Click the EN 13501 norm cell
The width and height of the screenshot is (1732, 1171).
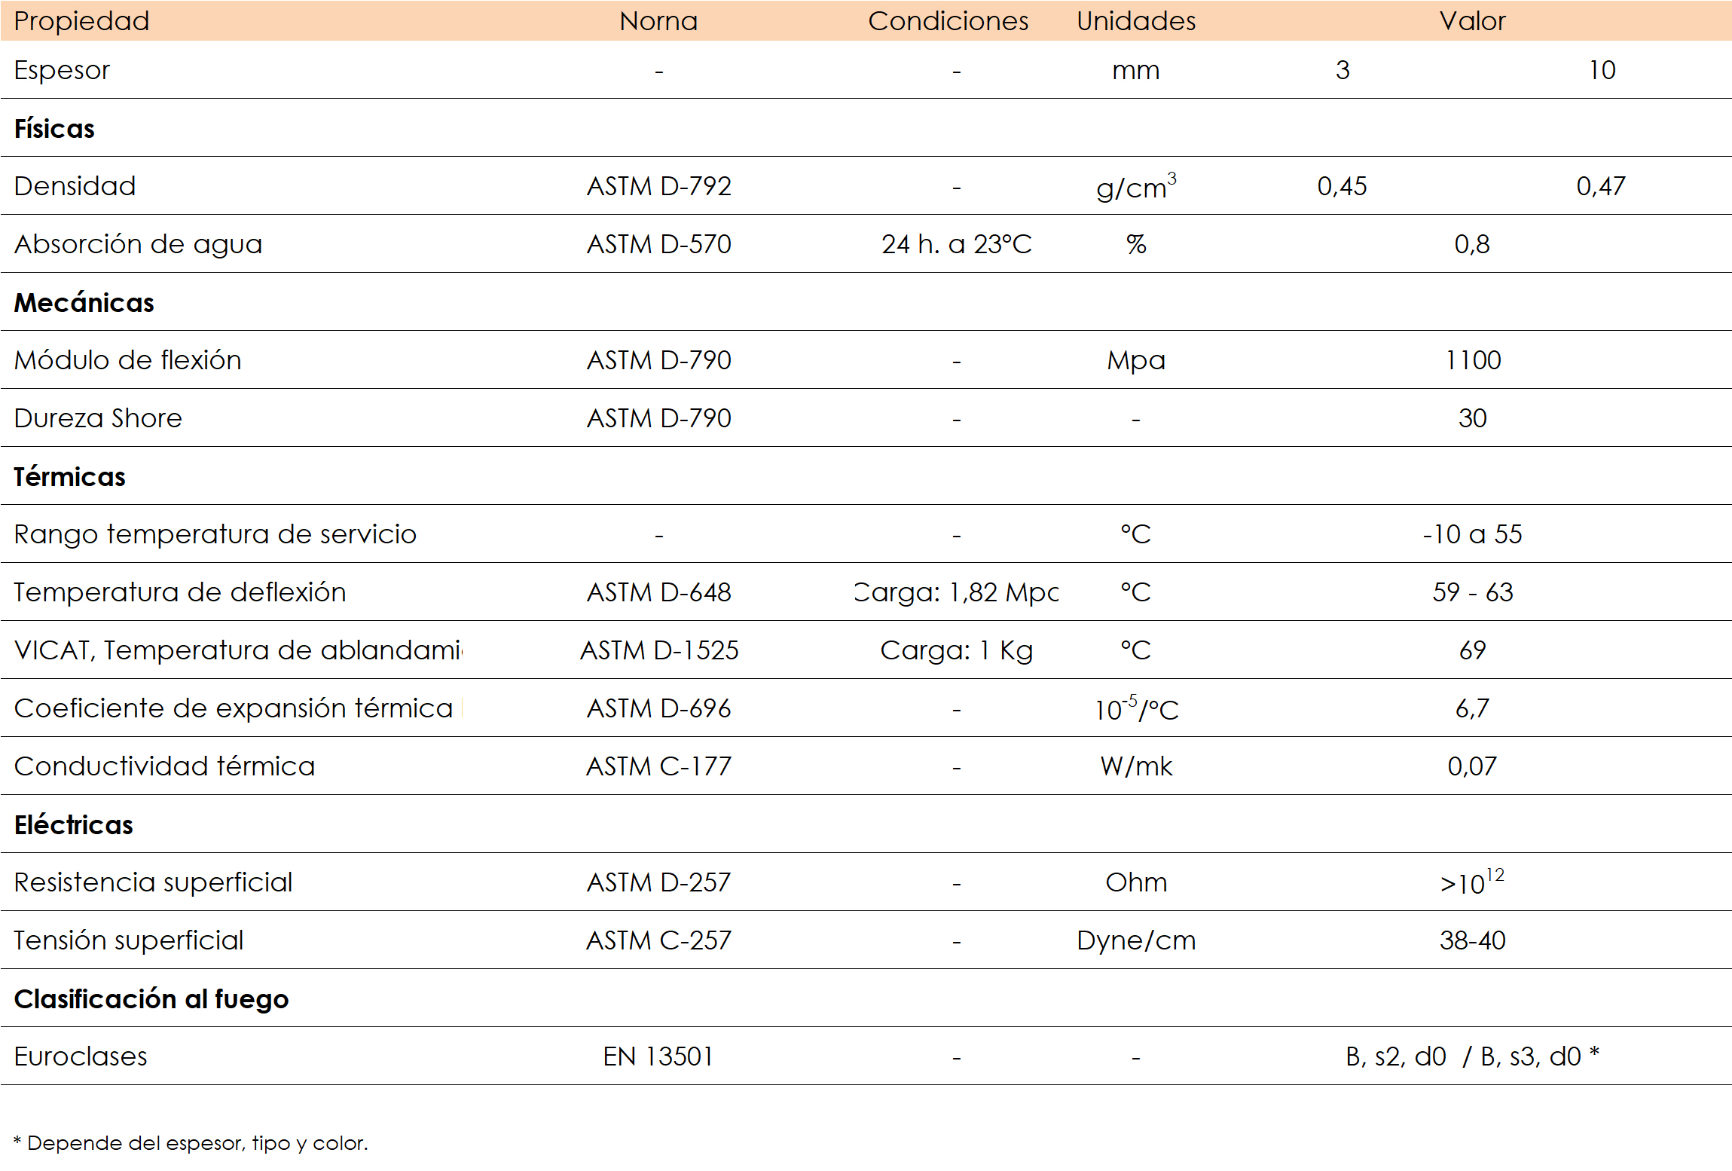(x=658, y=1056)
